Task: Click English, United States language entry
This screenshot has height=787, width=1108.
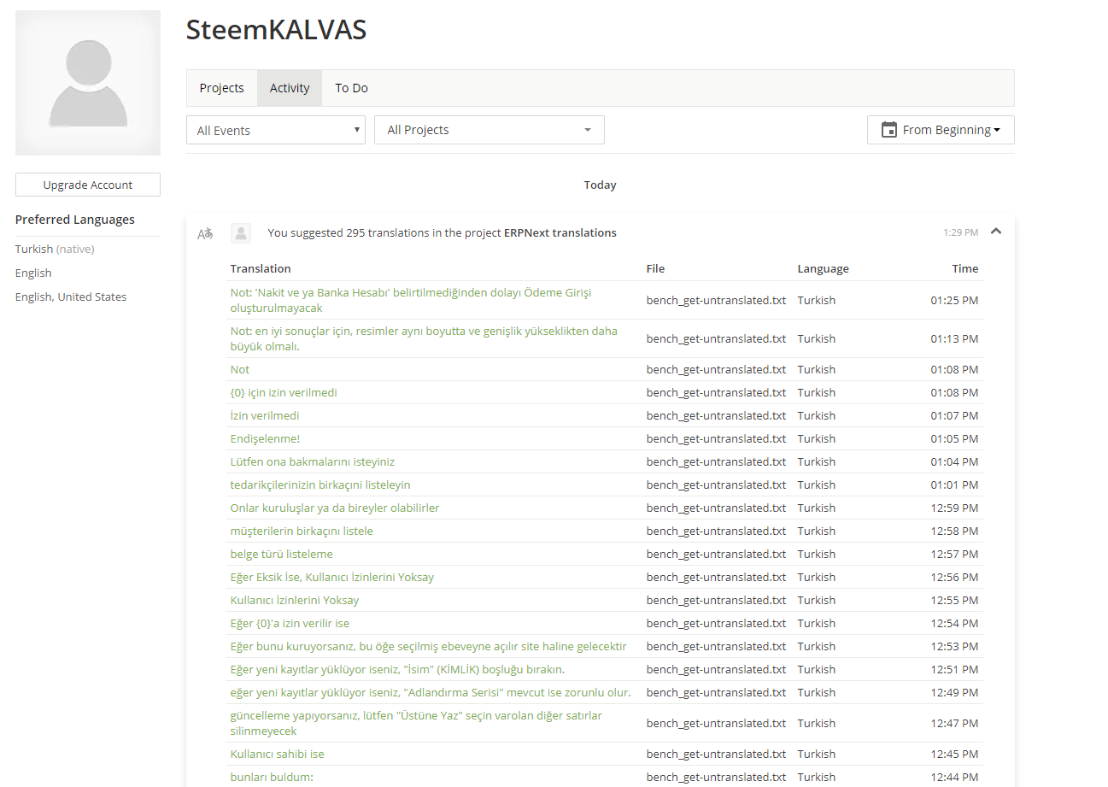Action: [x=71, y=297]
